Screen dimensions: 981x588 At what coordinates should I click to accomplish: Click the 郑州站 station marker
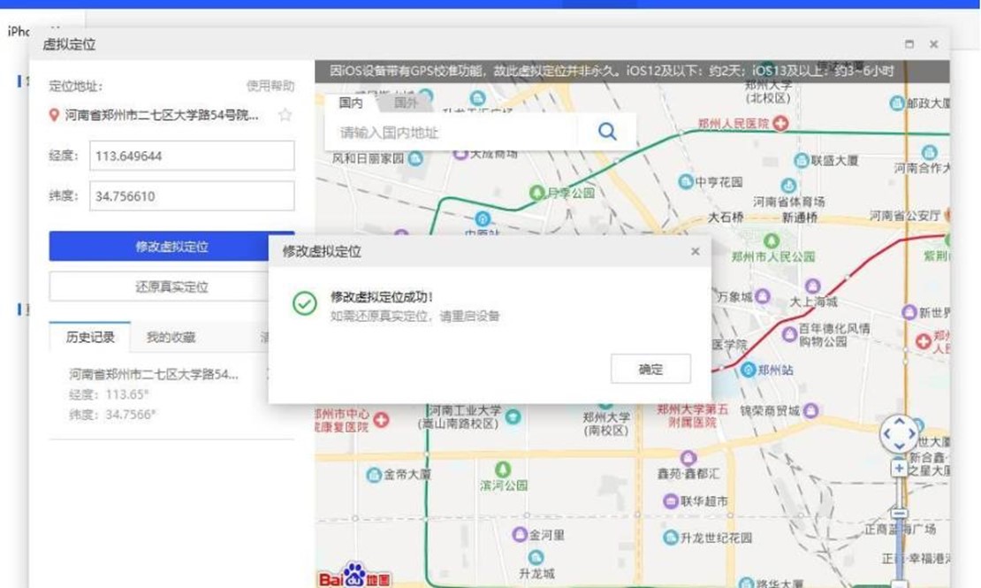click(x=749, y=370)
